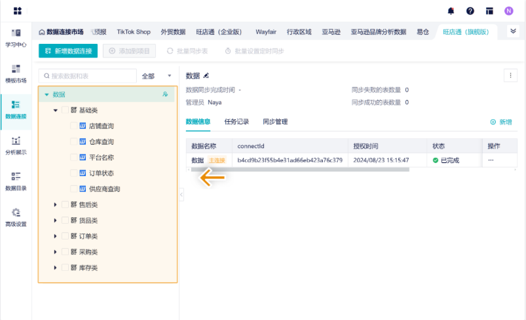Click the 售后类 group icon

pyautogui.click(x=74, y=204)
